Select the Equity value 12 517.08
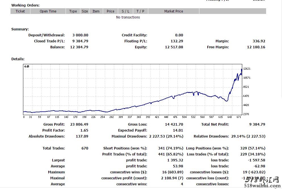The image size is (282, 189). [x=174, y=47]
